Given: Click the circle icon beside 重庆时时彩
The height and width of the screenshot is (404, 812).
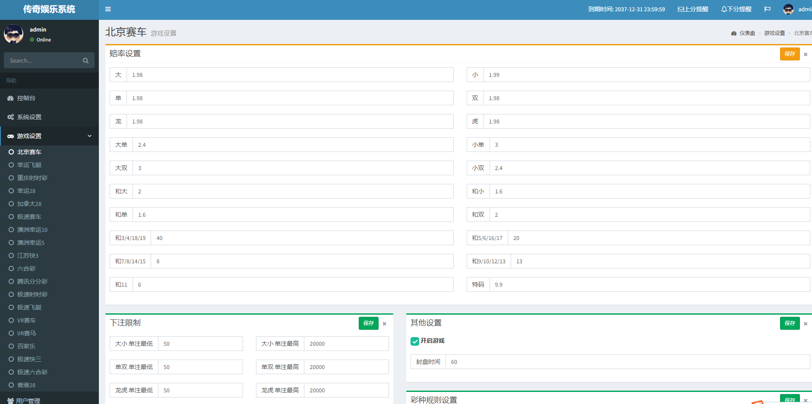Looking at the screenshot, I should (11, 178).
